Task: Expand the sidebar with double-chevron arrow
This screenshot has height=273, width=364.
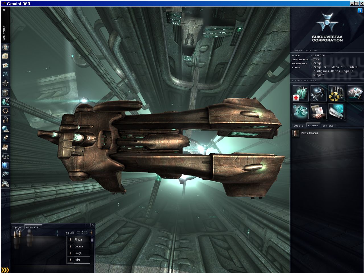Action: click(x=4, y=10)
